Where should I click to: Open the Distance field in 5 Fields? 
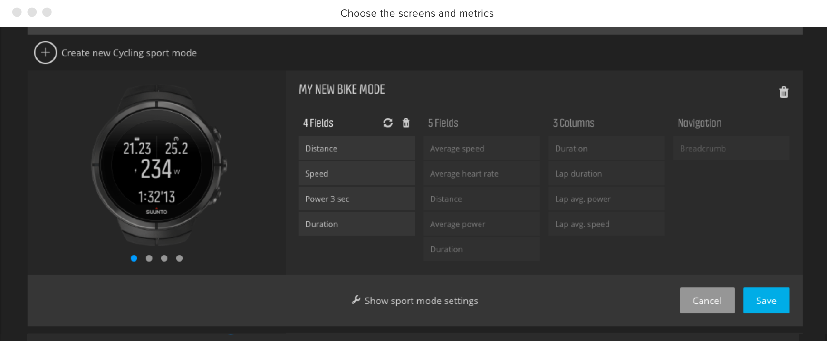point(482,199)
